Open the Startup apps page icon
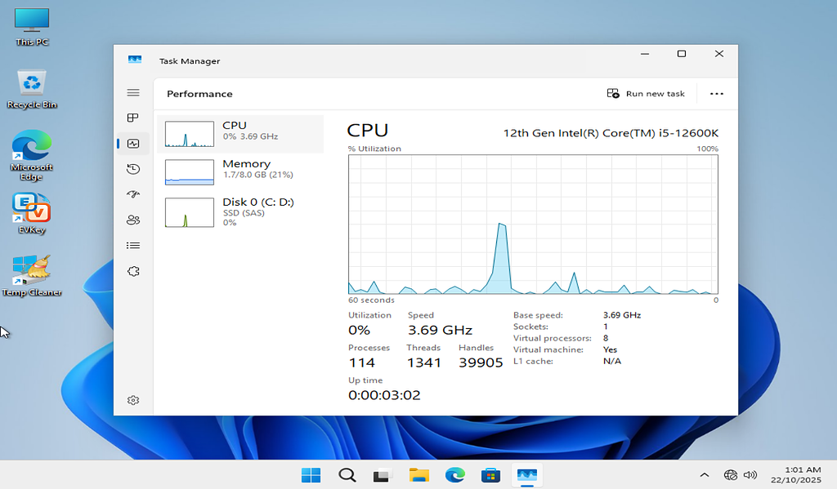 tap(133, 194)
